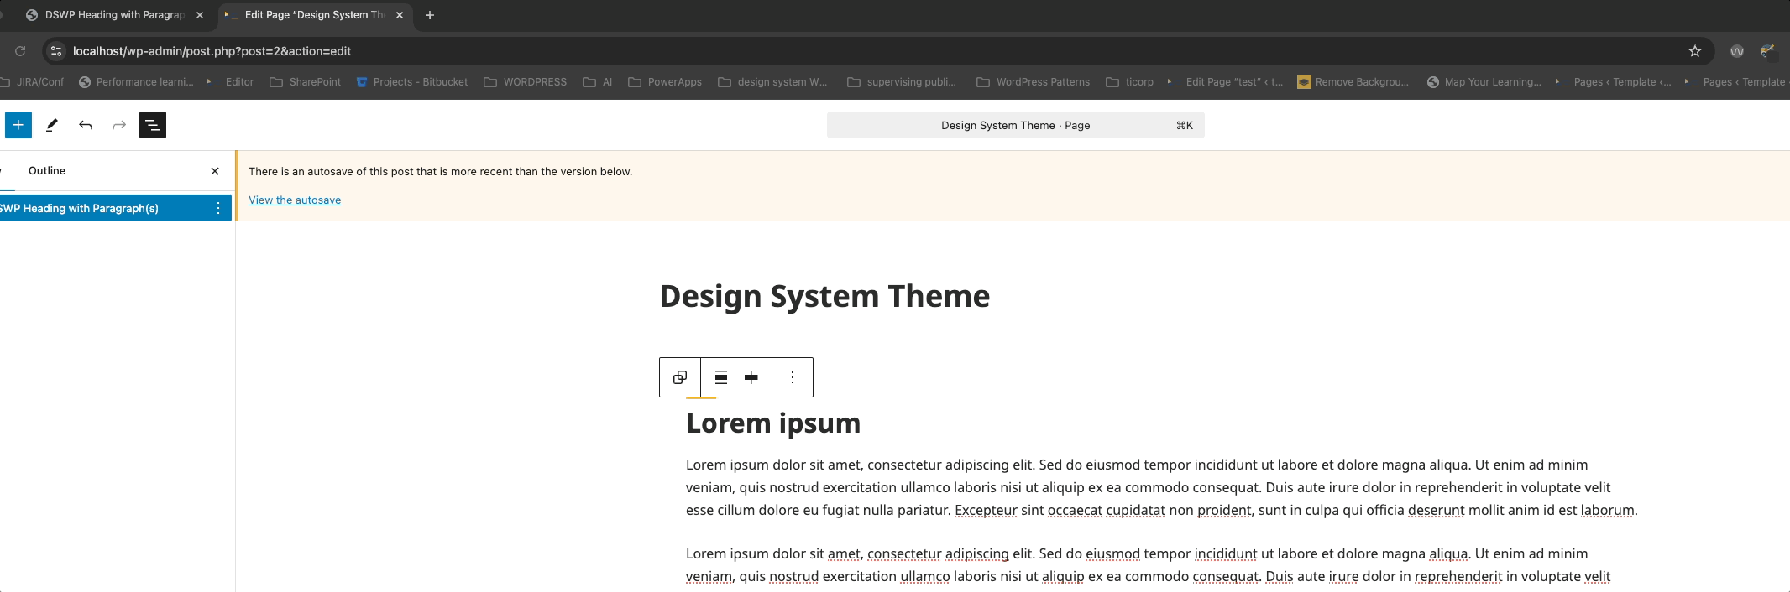Open the block type switcher icon
Image resolution: width=1790 pixels, height=592 pixels.
[680, 377]
